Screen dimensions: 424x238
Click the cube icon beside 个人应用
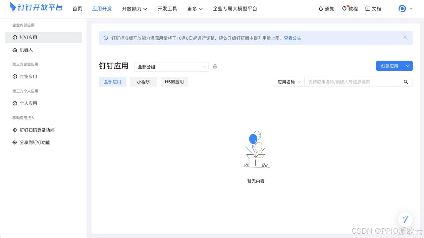pos(15,103)
